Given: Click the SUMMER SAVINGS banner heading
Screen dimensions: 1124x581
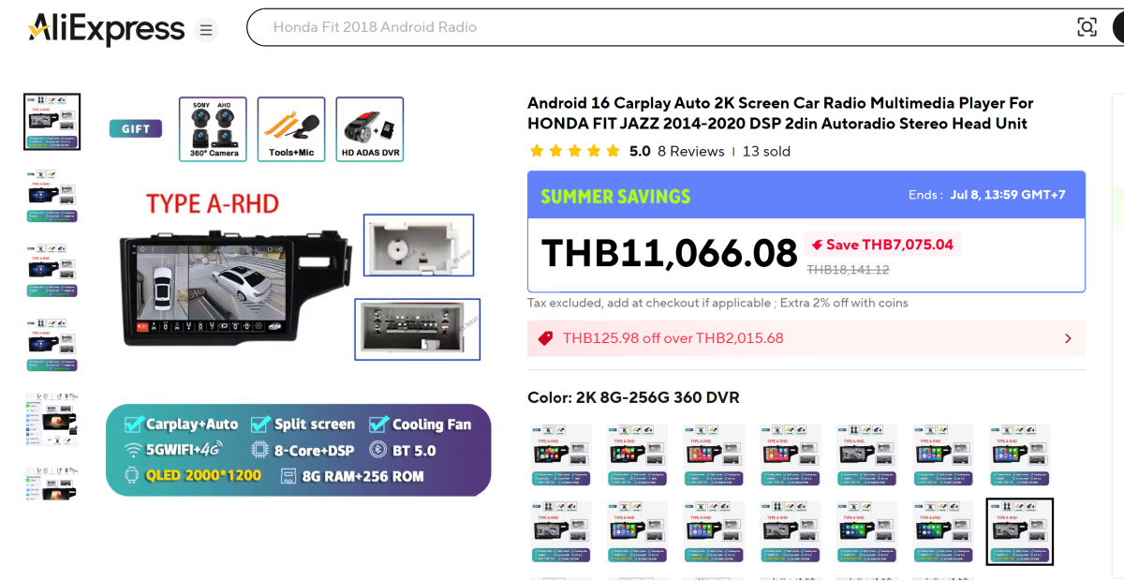Looking at the screenshot, I should 615,197.
